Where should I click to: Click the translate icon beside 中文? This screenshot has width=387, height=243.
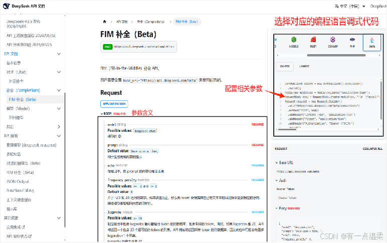click(337, 6)
